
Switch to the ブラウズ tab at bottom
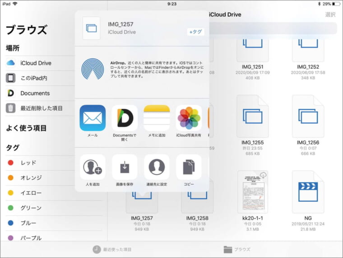click(237, 249)
